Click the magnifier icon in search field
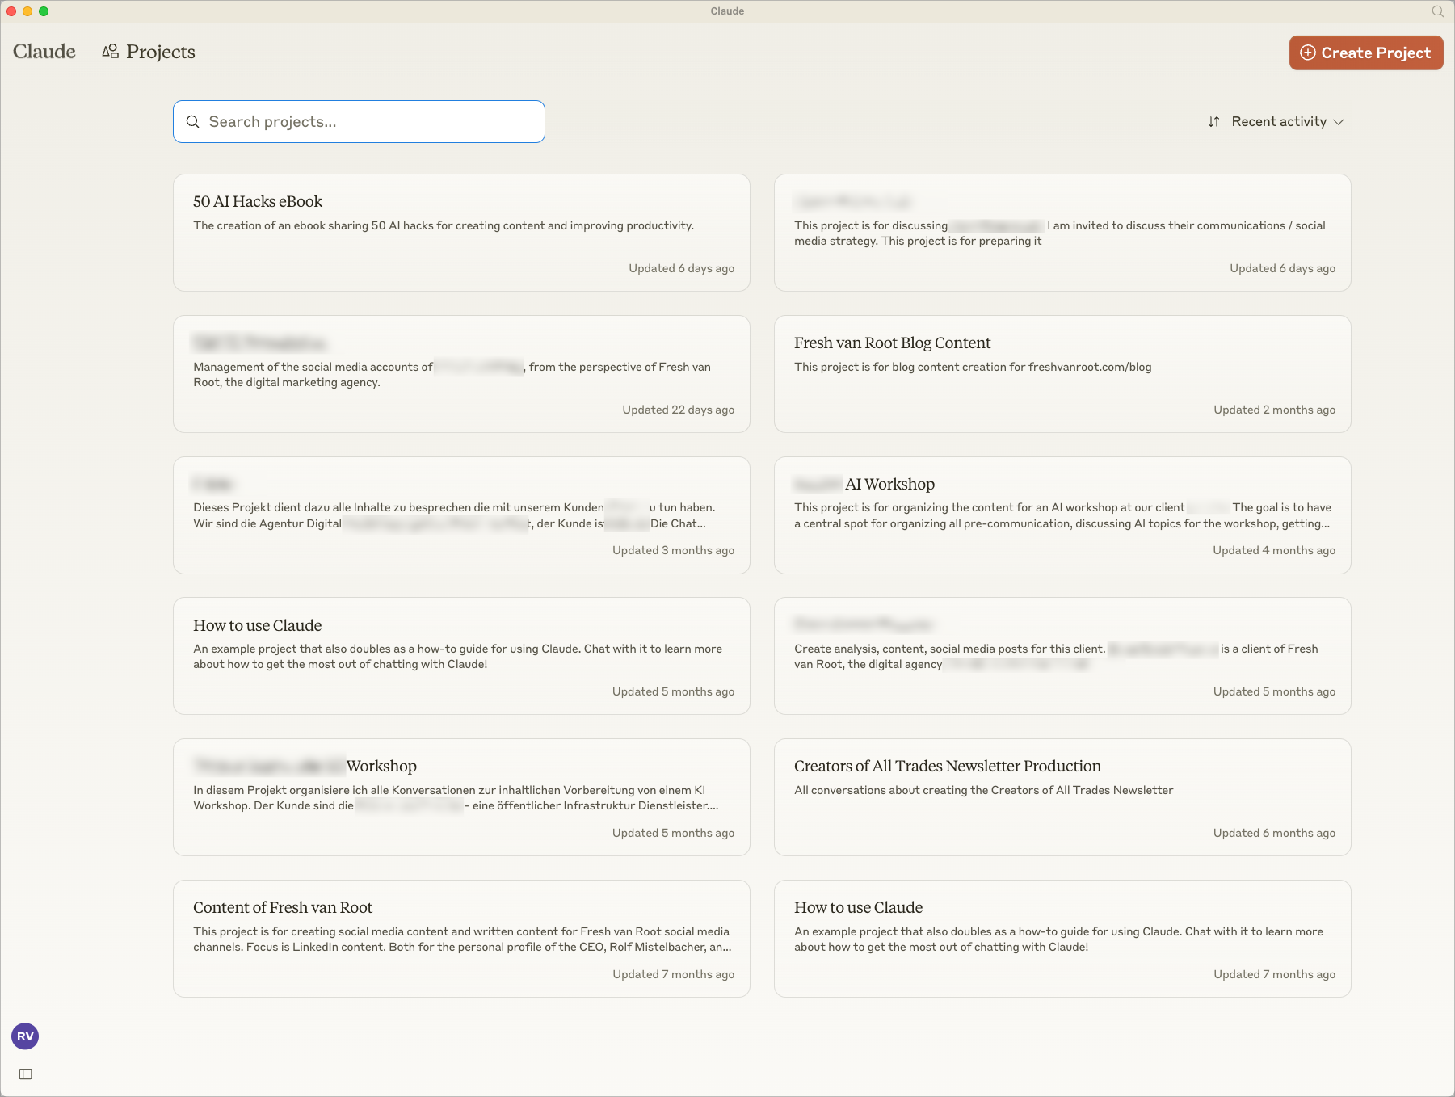Viewport: 1455px width, 1097px height. (193, 122)
